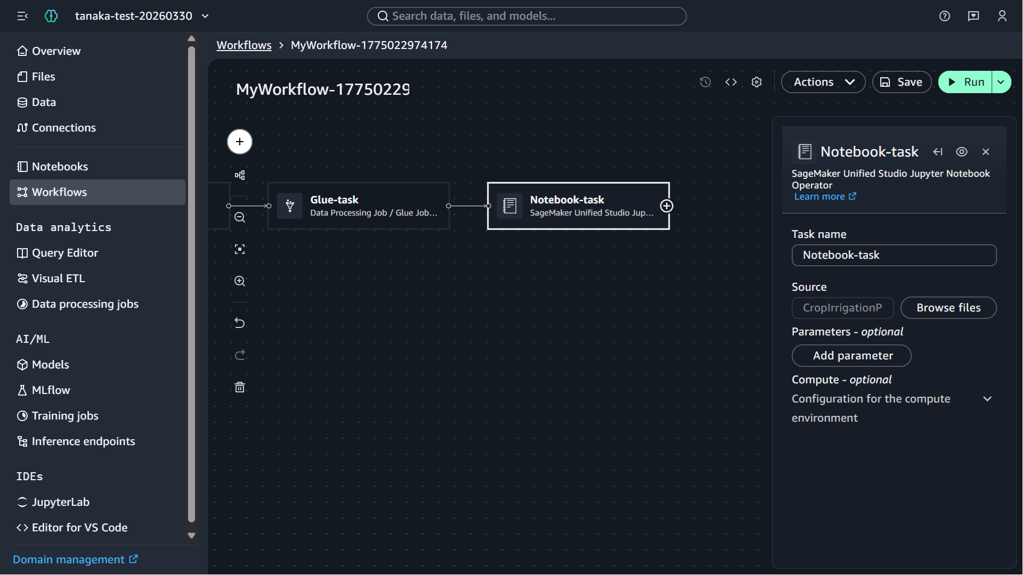Add downstream task from Notebook-task plus

point(667,206)
